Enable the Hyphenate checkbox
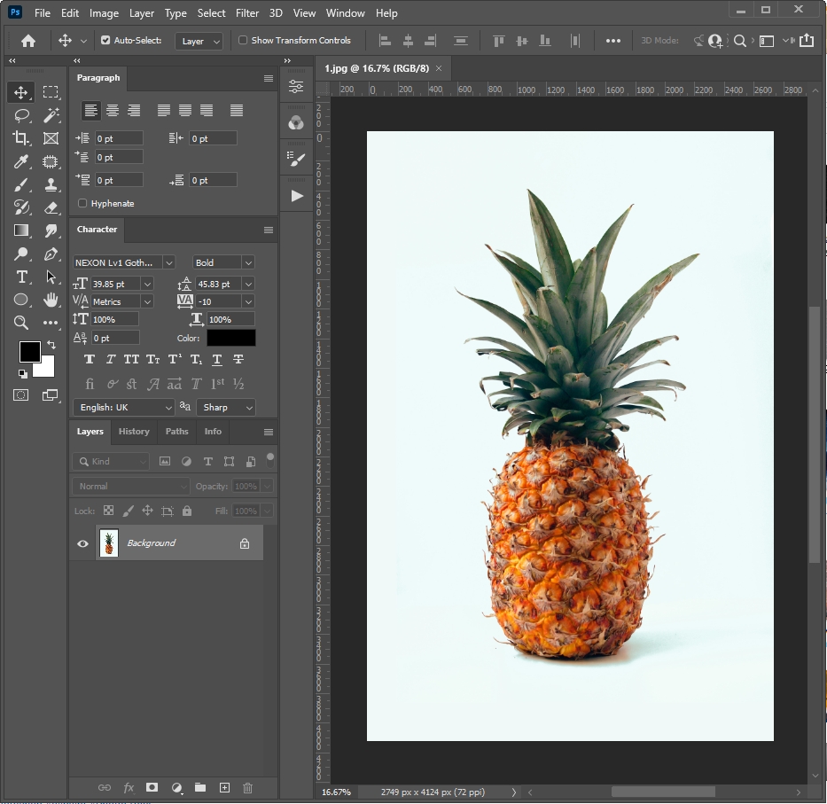 click(x=82, y=203)
